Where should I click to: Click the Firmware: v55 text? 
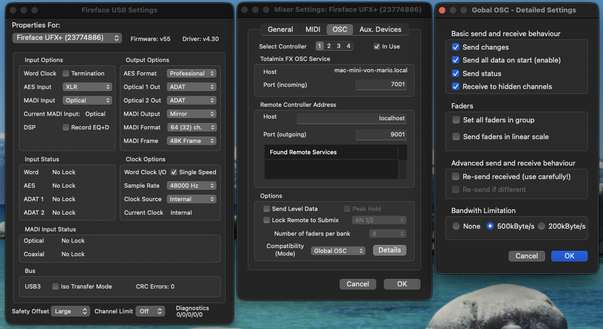pos(151,39)
